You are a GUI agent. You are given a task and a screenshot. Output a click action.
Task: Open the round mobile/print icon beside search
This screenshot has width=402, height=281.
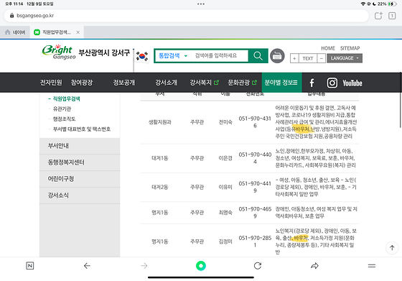tap(277, 55)
